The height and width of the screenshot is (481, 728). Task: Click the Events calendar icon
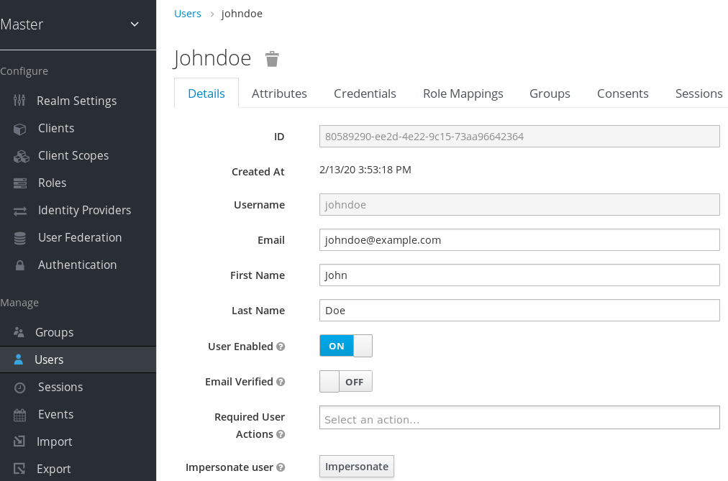pyautogui.click(x=20, y=415)
